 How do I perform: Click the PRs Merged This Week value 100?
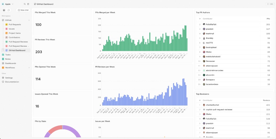coord(38,25)
